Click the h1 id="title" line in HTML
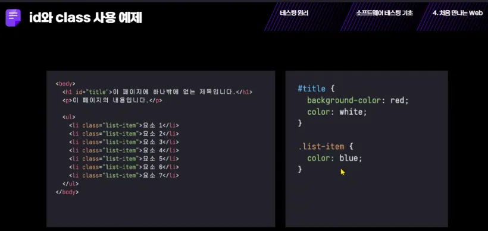 tap(158, 92)
